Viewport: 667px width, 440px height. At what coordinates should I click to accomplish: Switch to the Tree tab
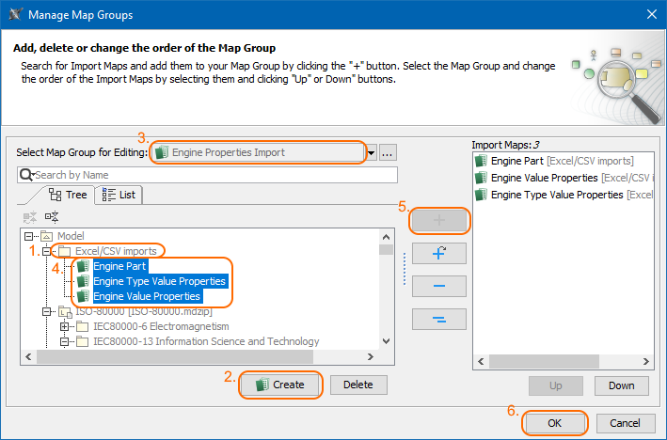(68, 195)
